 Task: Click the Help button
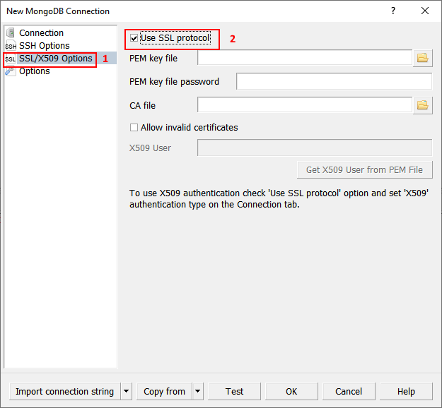pos(406,391)
